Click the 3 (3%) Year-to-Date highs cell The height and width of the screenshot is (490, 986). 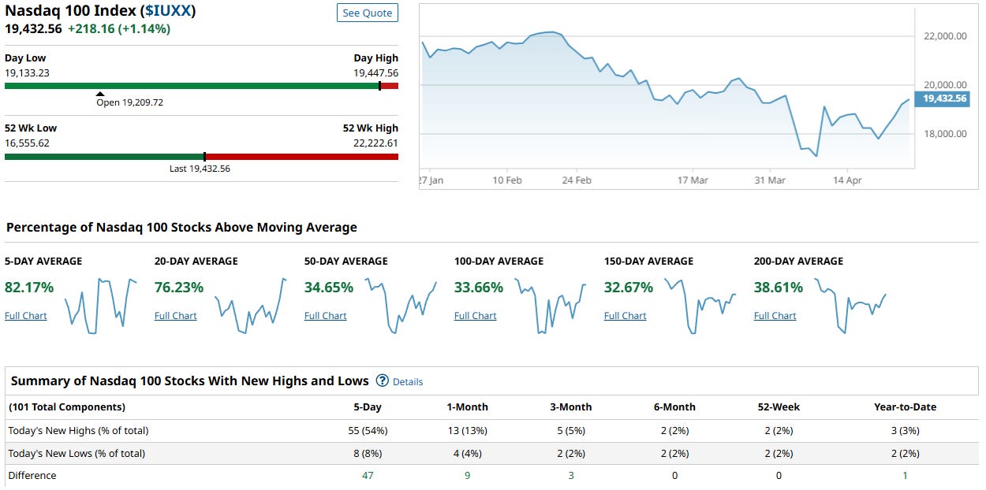point(906,431)
